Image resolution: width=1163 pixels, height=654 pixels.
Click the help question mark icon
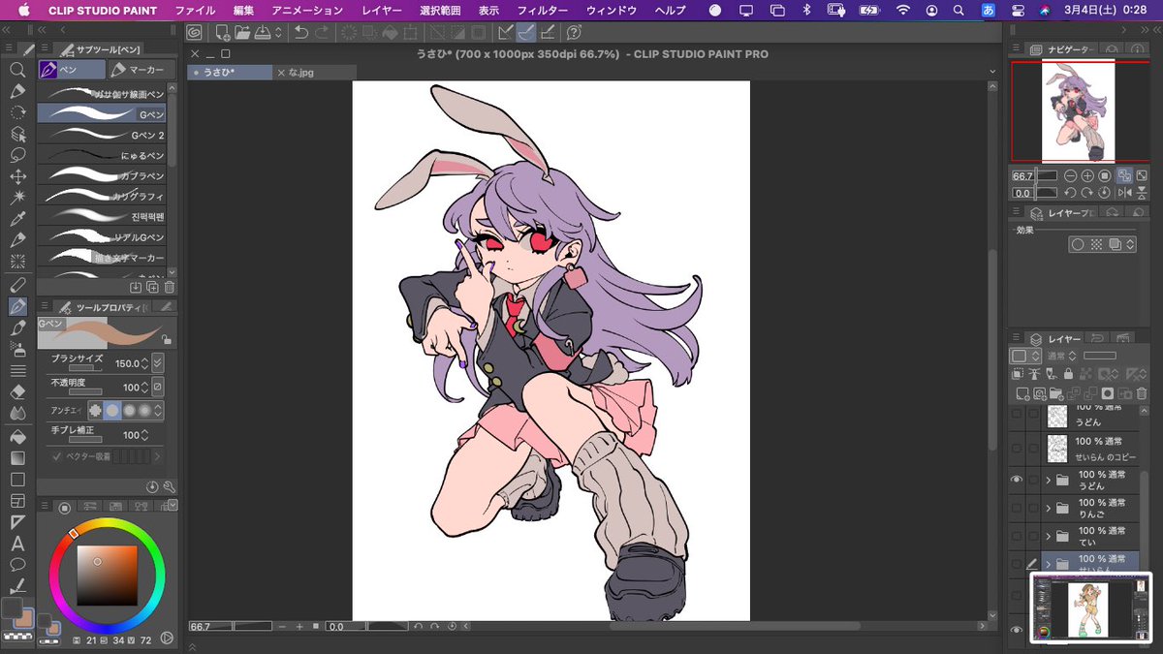pos(573,33)
